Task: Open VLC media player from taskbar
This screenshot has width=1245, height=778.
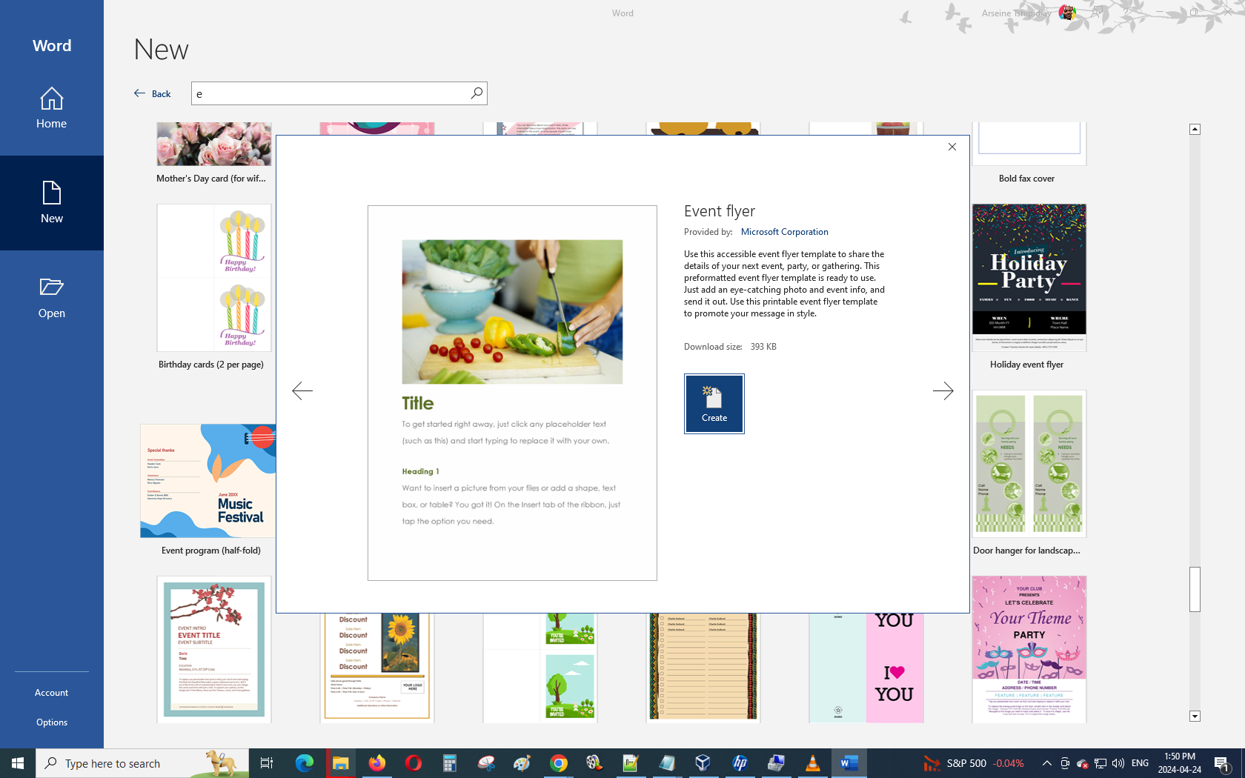Action: click(x=812, y=763)
